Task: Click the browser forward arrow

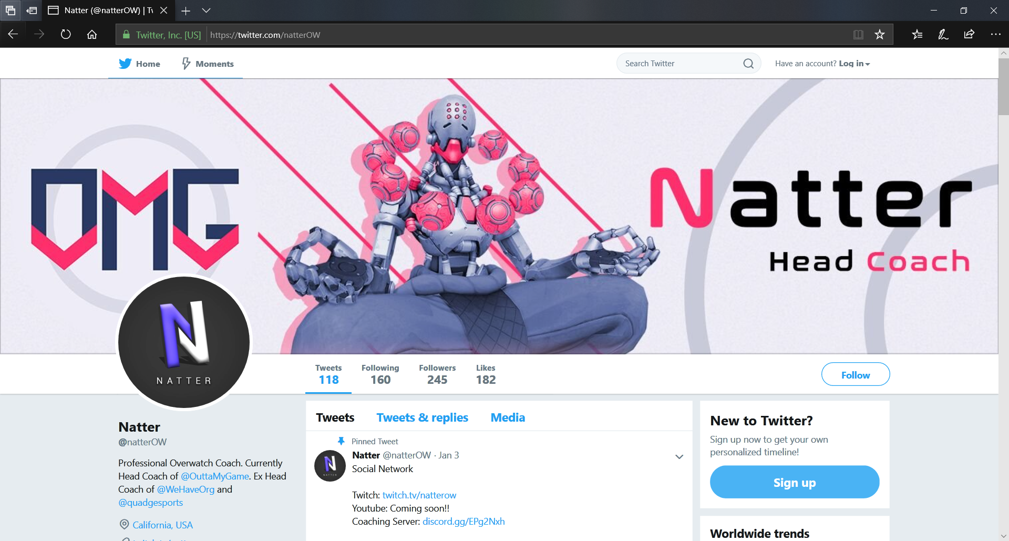Action: pyautogui.click(x=39, y=35)
